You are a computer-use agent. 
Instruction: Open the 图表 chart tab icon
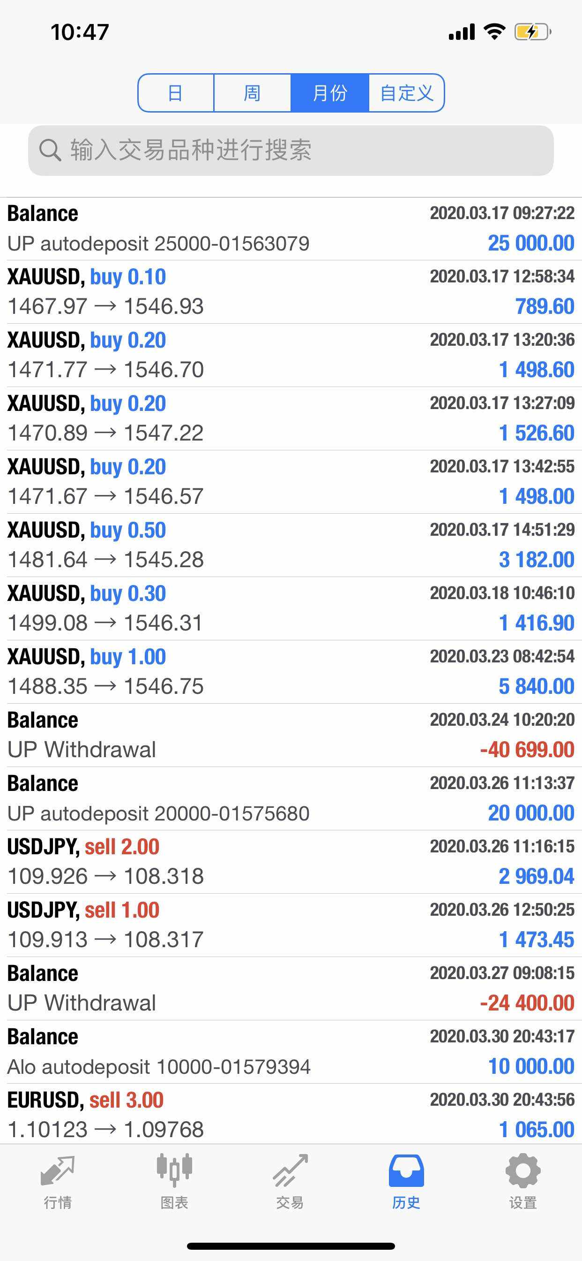click(174, 1170)
